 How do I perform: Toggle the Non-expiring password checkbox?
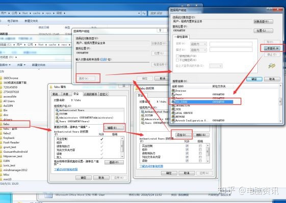(177, 60)
